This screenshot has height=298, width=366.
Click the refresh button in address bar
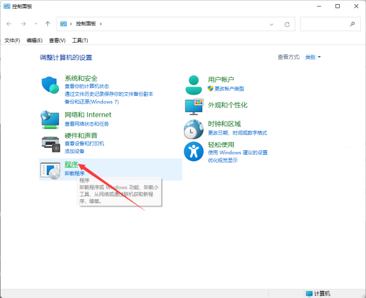[x=286, y=24]
